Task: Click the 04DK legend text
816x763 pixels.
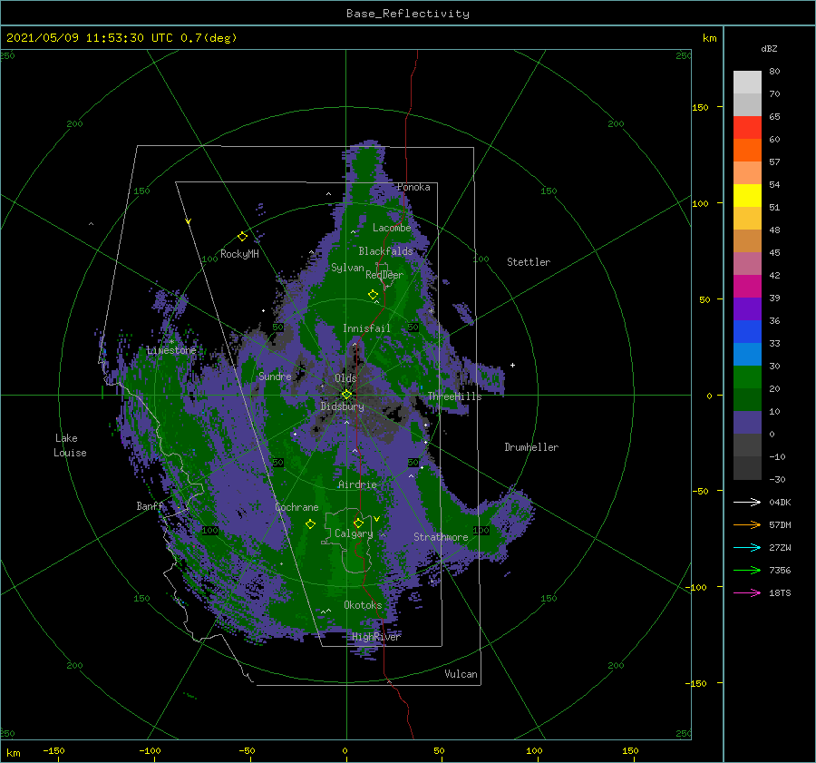Action: point(780,502)
